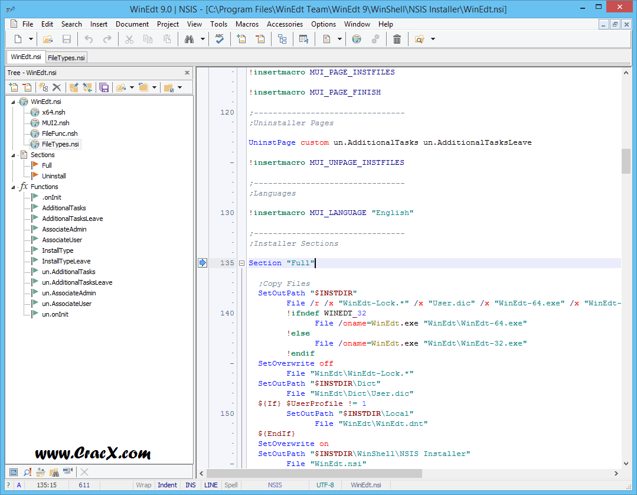The width and height of the screenshot is (637, 495).
Task: Collapse the WinEdt.nsi tree root node
Action: point(13,102)
